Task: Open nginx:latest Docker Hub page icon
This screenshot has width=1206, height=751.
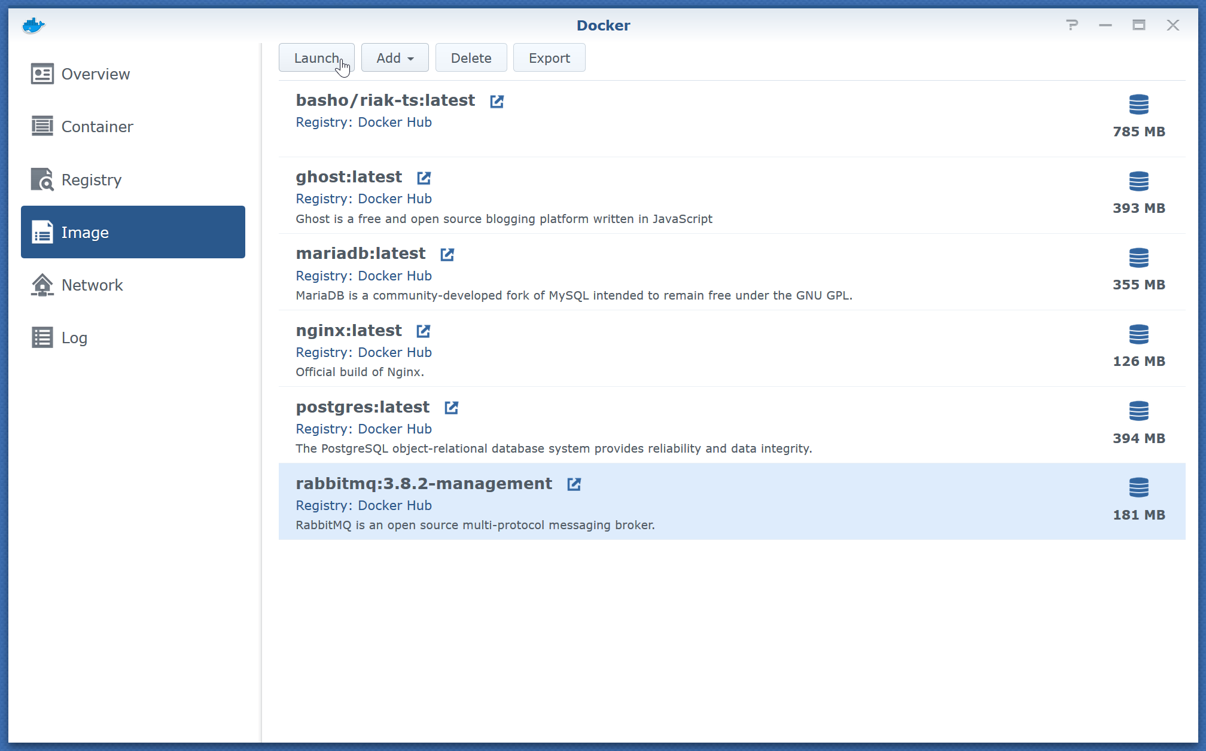Action: [424, 331]
